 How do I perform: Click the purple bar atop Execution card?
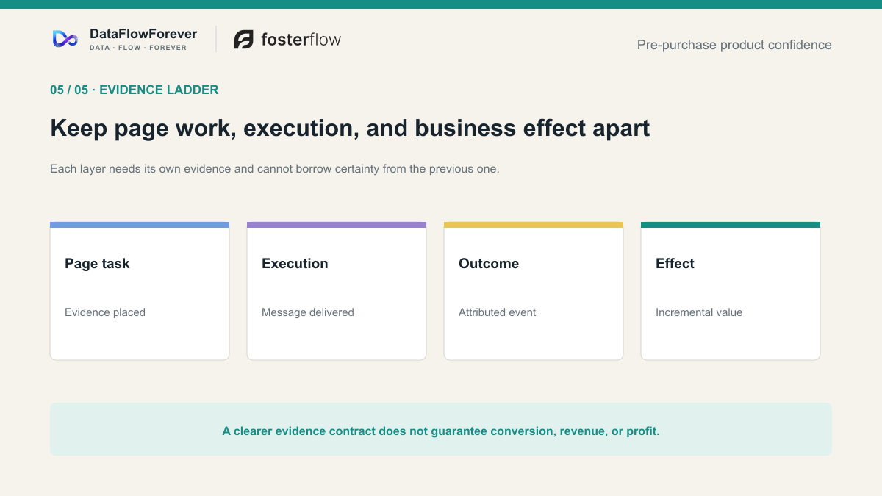[337, 225]
